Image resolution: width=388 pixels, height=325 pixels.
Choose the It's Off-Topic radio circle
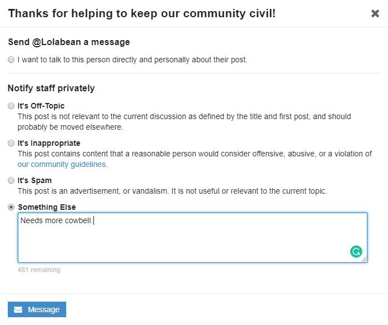[x=11, y=106]
